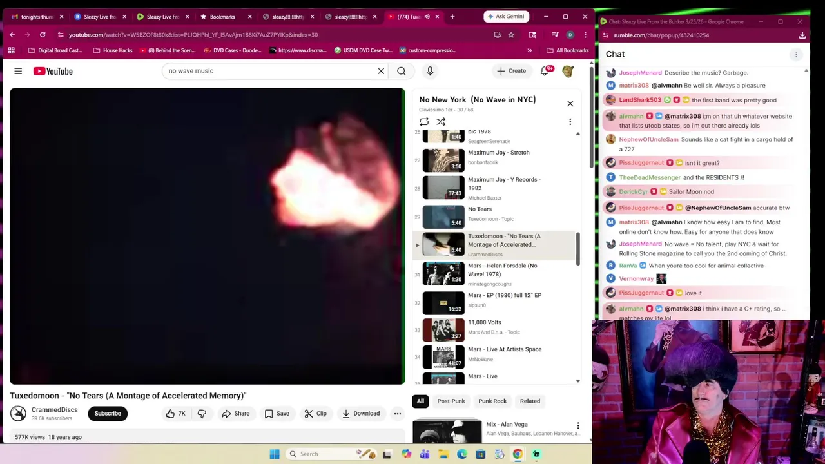Viewport: 825px width, 464px height.
Task: Click Create button in YouTube header
Action: 511,71
